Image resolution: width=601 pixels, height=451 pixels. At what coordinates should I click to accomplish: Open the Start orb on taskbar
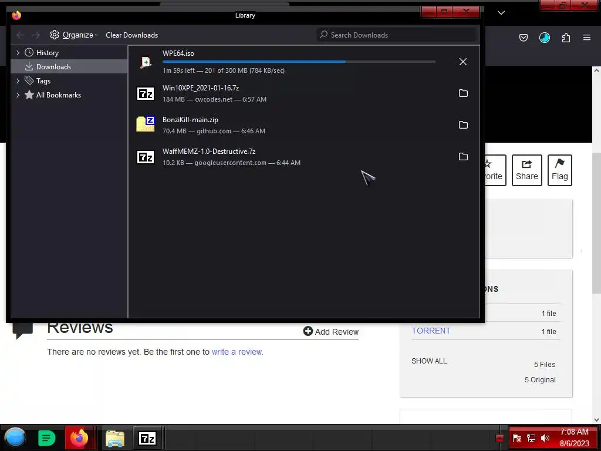coord(15,437)
